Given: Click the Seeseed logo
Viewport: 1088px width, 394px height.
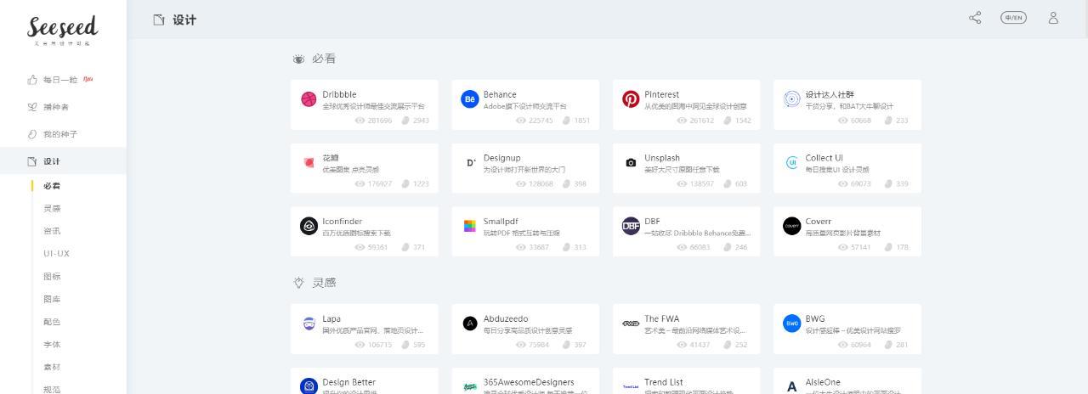Looking at the screenshot, I should (63, 29).
